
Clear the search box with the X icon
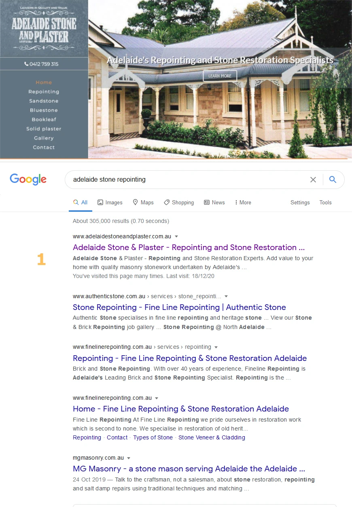pyautogui.click(x=313, y=180)
